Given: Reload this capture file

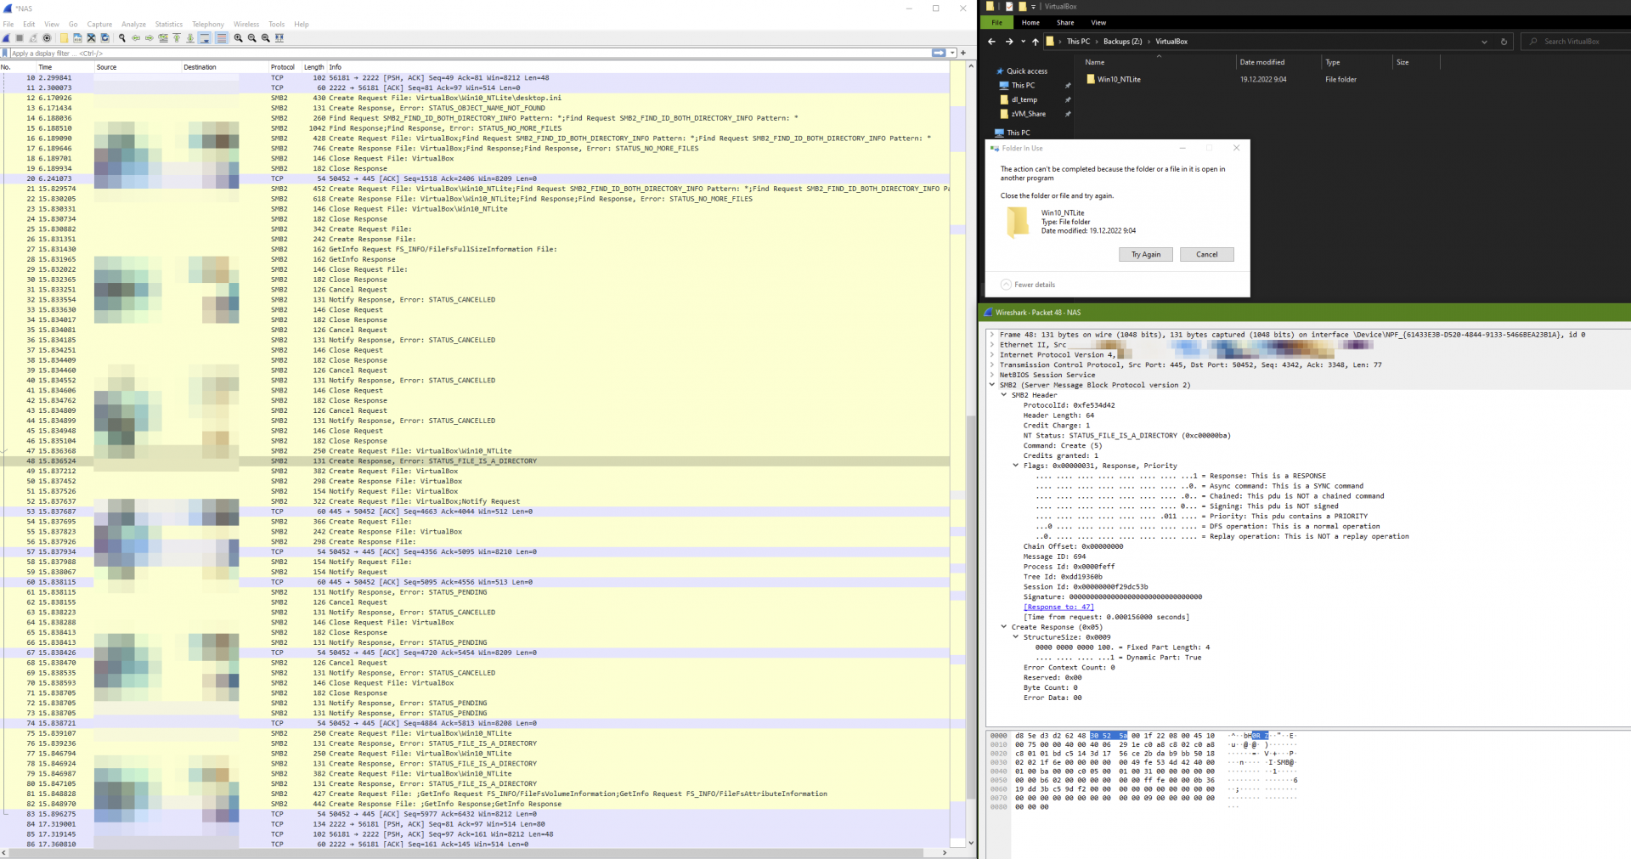Looking at the screenshot, I should pyautogui.click(x=104, y=38).
